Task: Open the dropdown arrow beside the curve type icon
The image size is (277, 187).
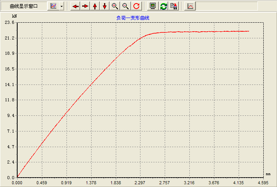Action: [x=61, y=6]
